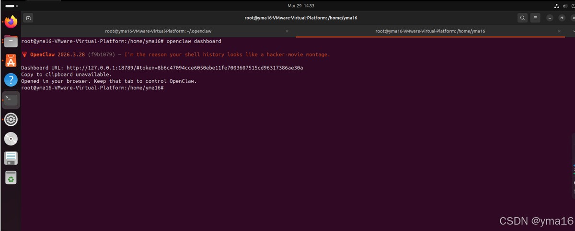Open the Help icon in dock
This screenshot has height=231, width=575.
tap(11, 80)
